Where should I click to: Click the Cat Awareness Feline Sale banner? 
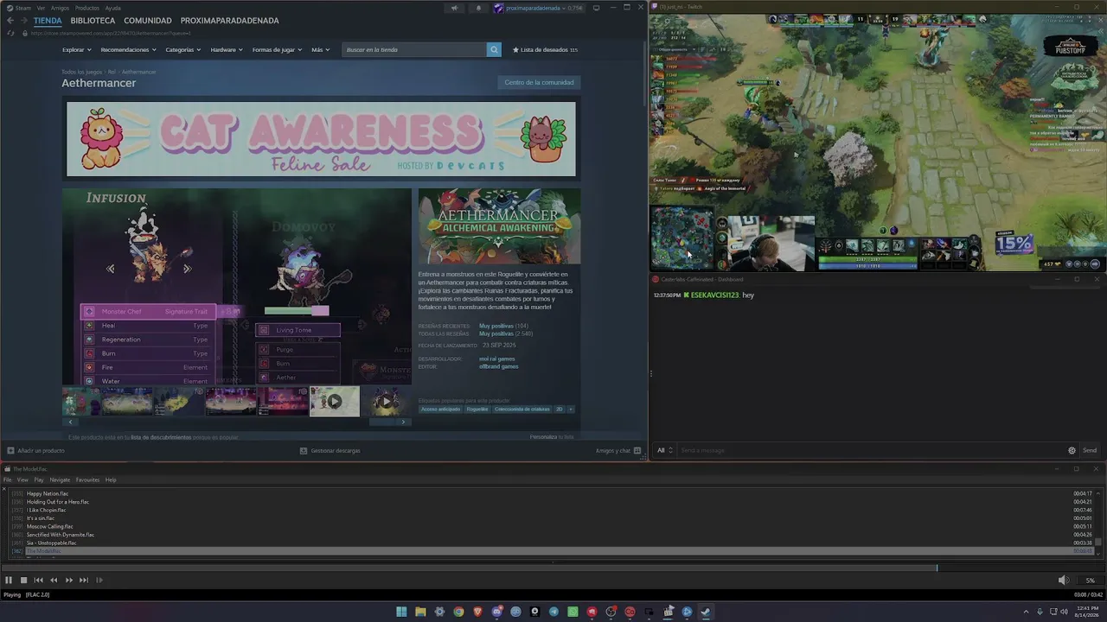point(321,139)
